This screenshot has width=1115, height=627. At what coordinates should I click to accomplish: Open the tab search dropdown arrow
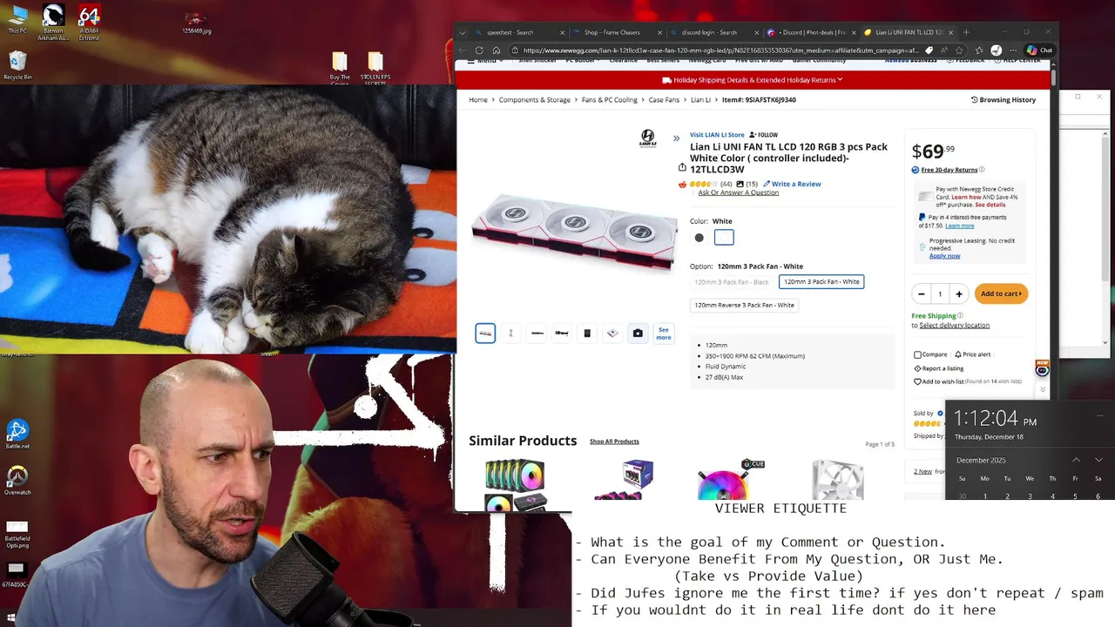pos(463,32)
